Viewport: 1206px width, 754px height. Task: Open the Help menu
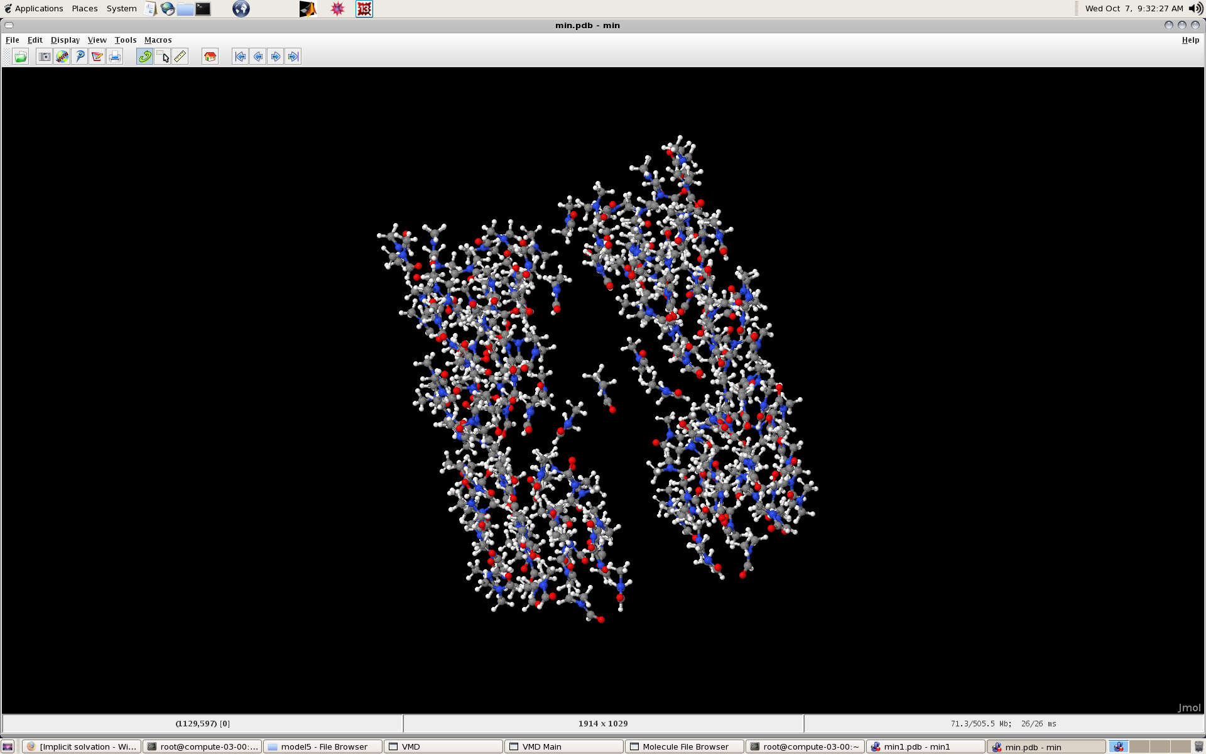[1190, 40]
